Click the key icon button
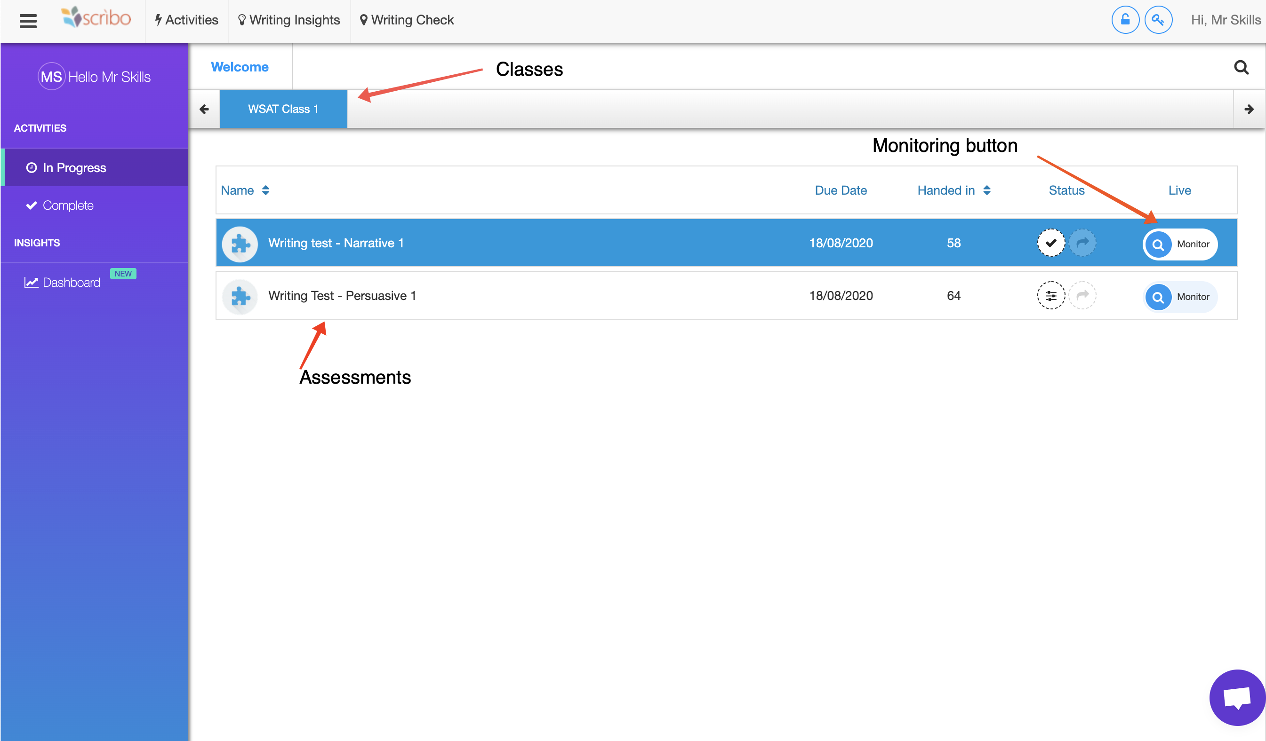 point(1158,20)
